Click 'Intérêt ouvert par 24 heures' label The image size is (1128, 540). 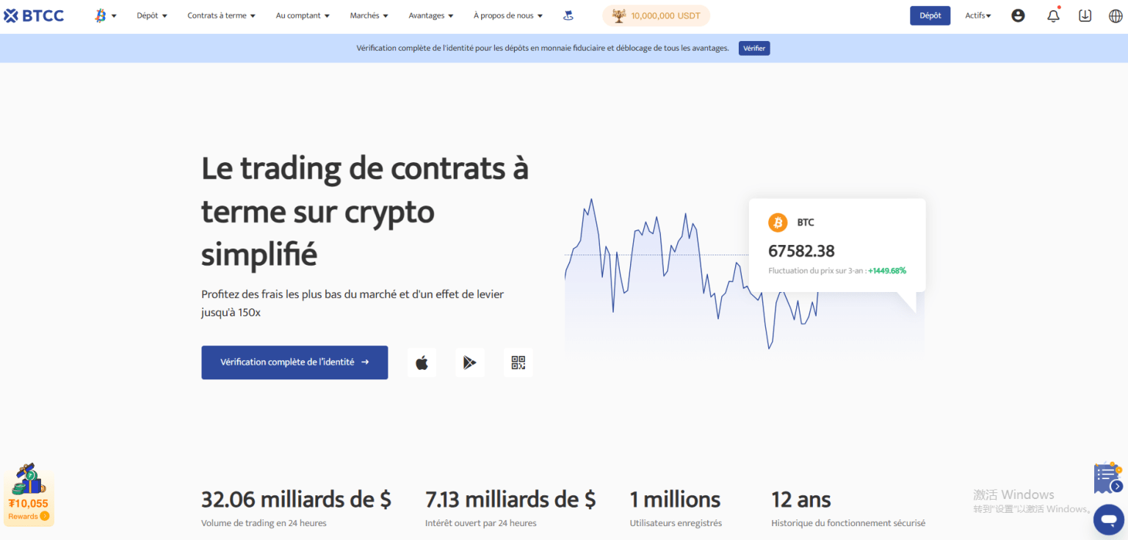480,523
